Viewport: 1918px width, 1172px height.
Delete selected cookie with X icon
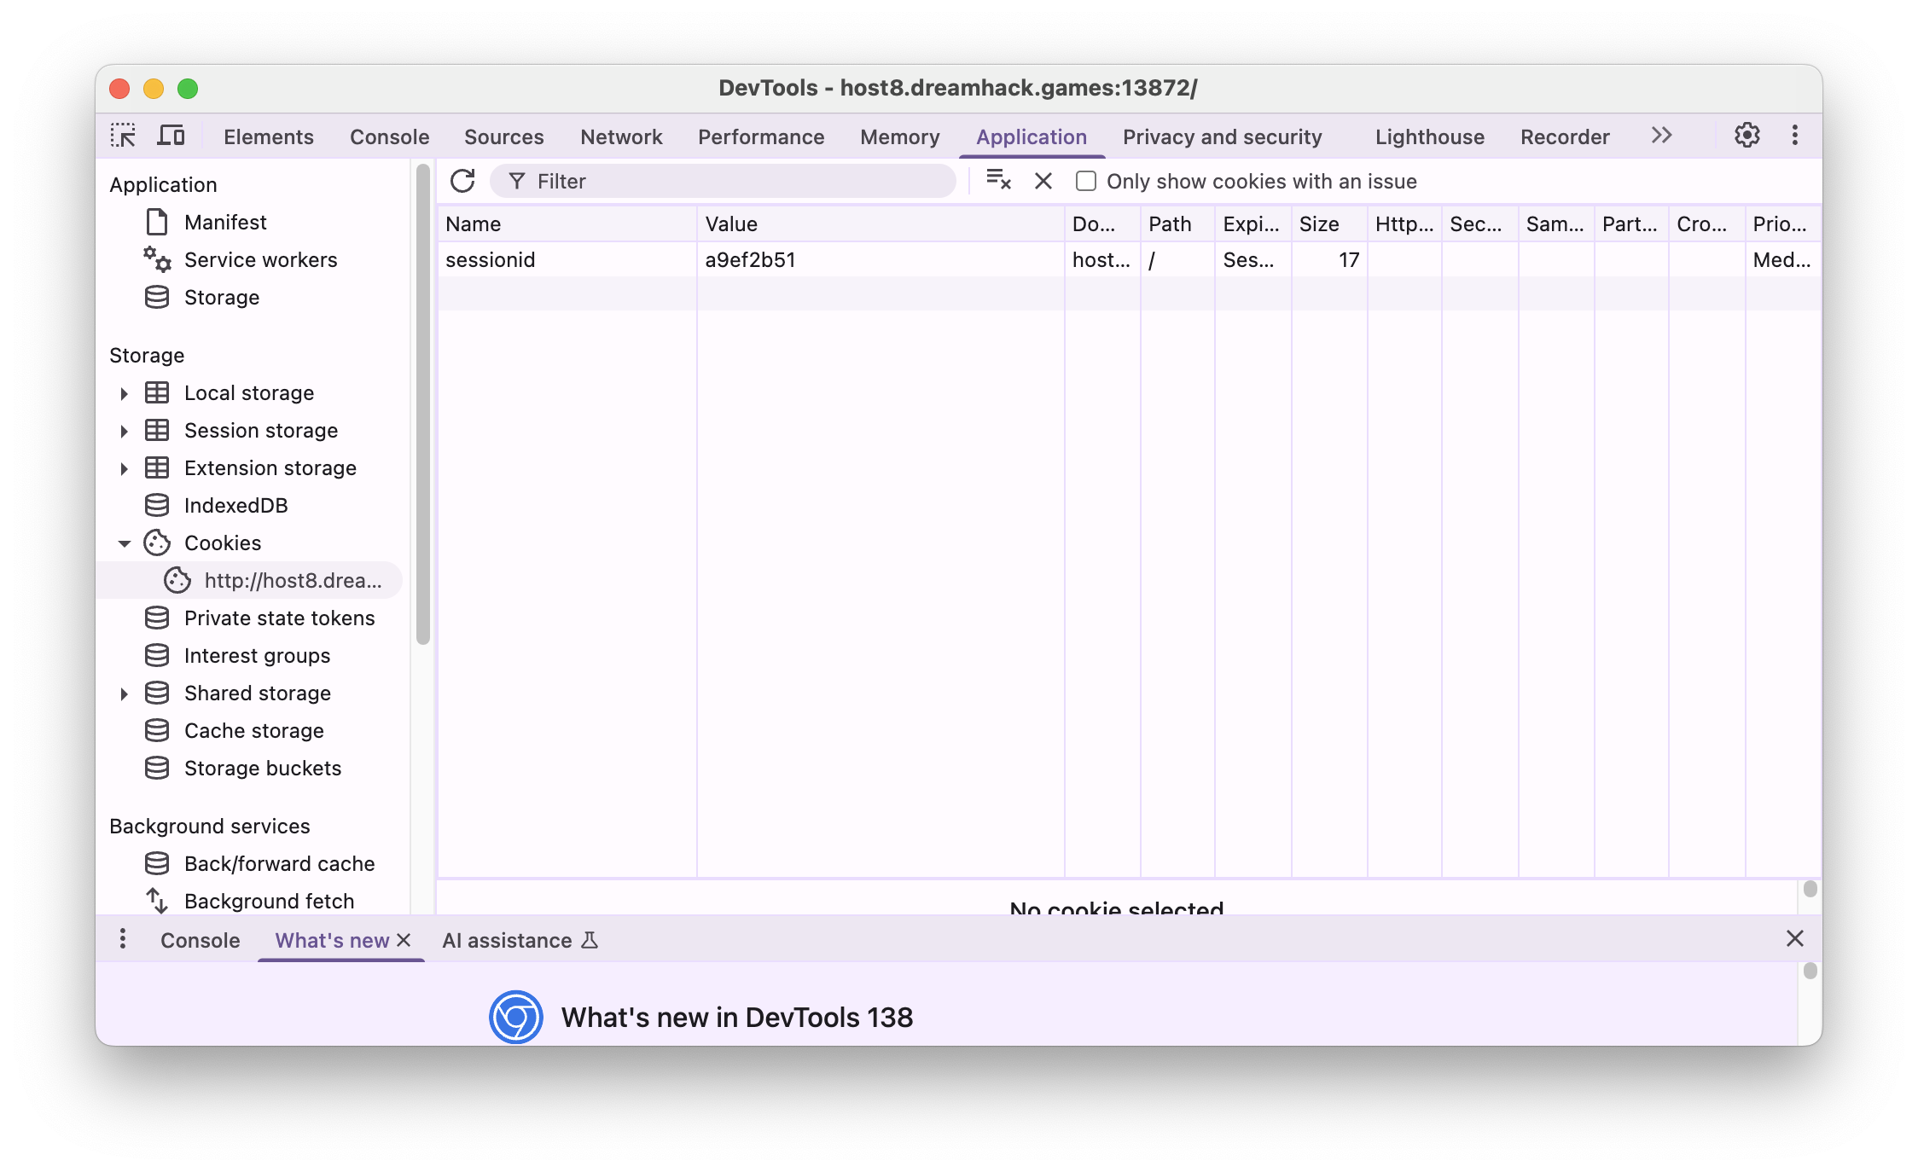click(1043, 181)
